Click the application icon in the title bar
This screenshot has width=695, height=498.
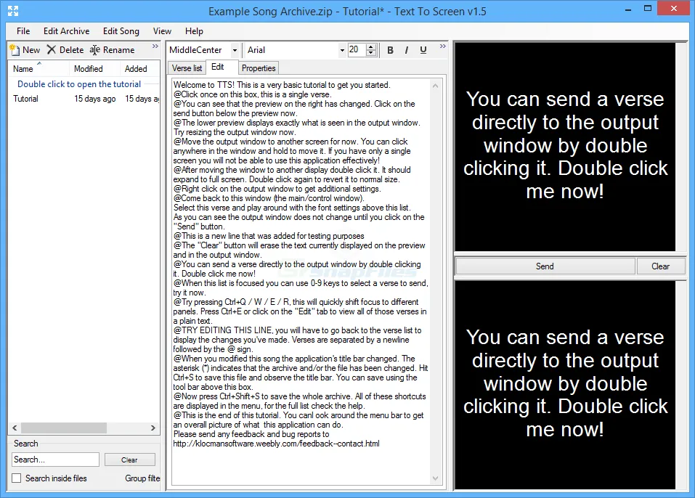(13, 11)
